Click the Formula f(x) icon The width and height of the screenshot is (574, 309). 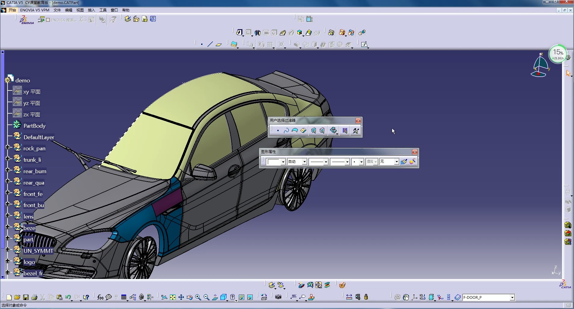point(100,297)
